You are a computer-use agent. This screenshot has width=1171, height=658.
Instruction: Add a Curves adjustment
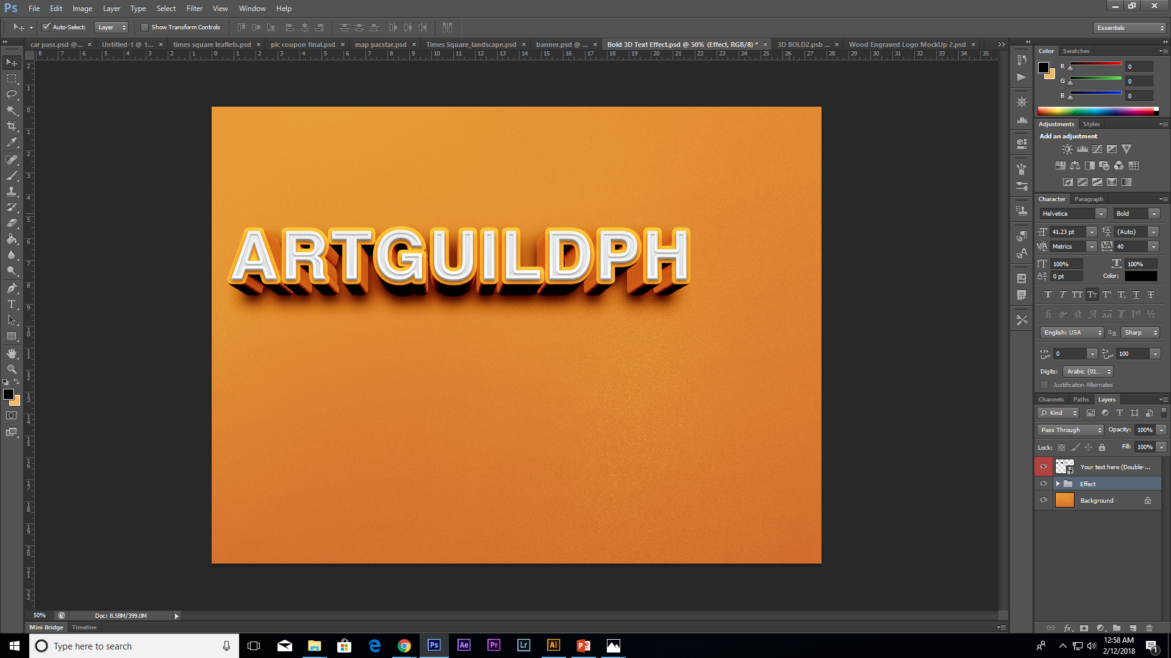point(1097,149)
